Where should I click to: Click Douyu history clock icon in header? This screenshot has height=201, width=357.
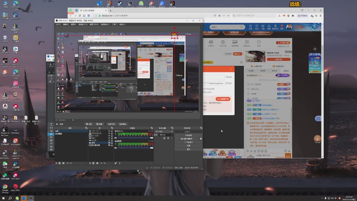[x=250, y=27]
